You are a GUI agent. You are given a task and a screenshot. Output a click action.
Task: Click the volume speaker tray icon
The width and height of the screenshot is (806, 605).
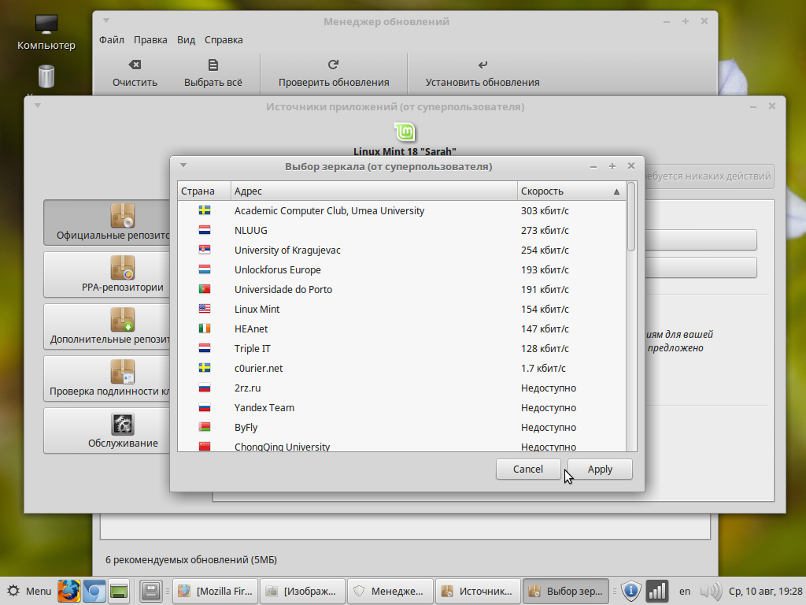tap(710, 590)
